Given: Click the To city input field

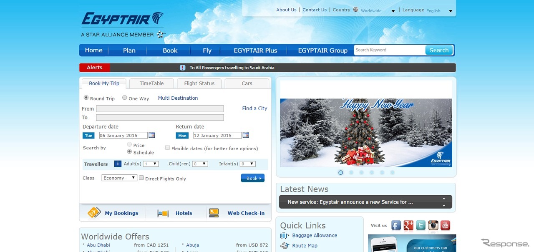Looking at the screenshot, I should (x=160, y=118).
